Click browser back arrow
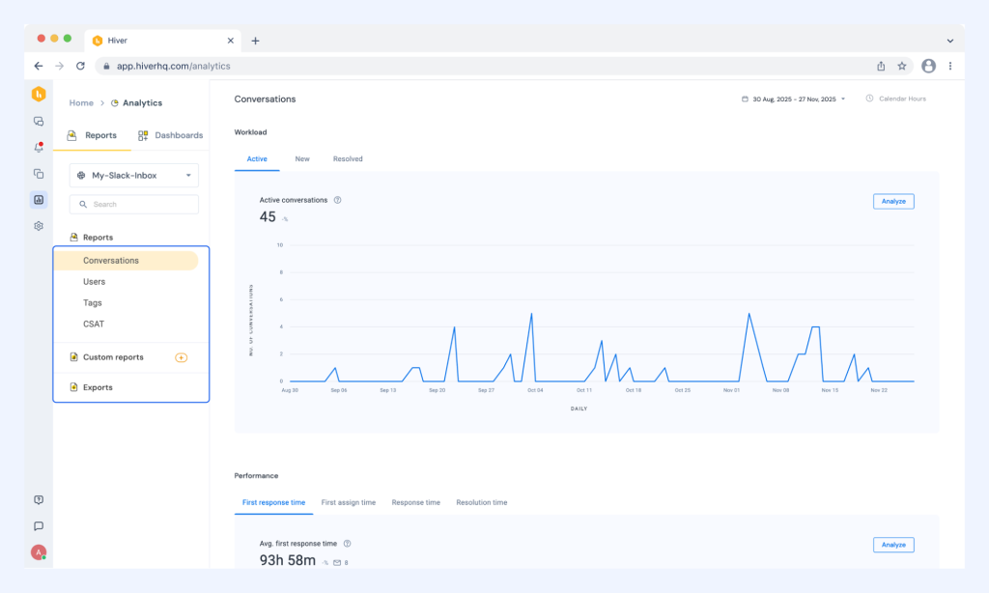Viewport: 989px width, 593px height. (39, 66)
